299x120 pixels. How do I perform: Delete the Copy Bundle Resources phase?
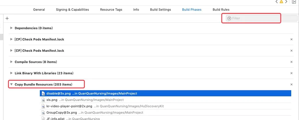click(x=291, y=84)
